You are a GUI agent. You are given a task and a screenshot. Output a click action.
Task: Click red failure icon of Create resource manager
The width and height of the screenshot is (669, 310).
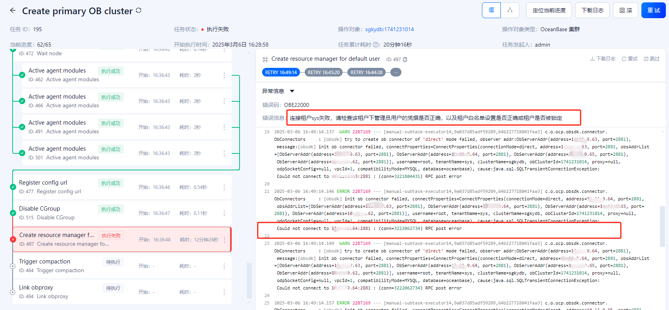click(13, 239)
